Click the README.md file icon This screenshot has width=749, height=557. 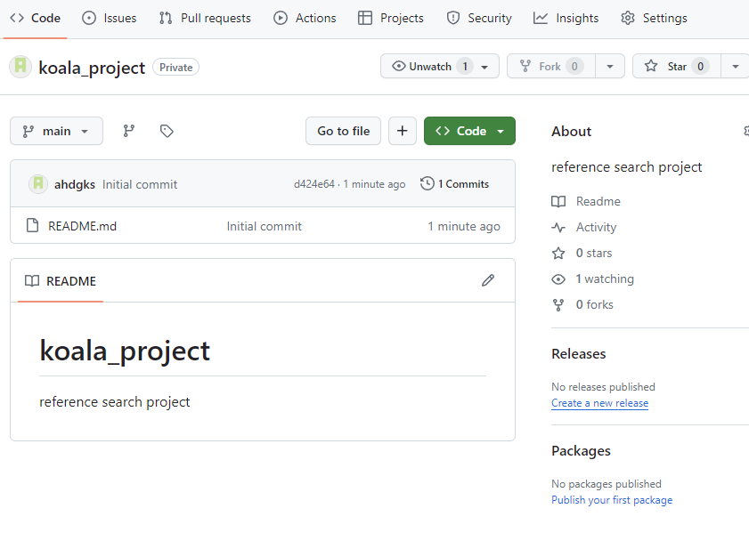pos(32,225)
